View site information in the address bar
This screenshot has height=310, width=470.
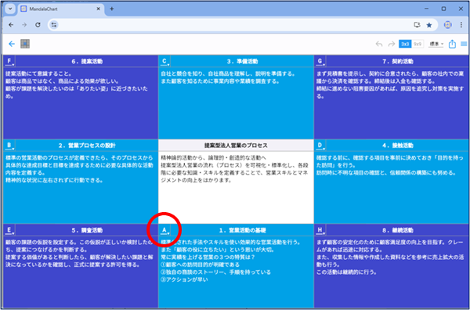(x=54, y=25)
